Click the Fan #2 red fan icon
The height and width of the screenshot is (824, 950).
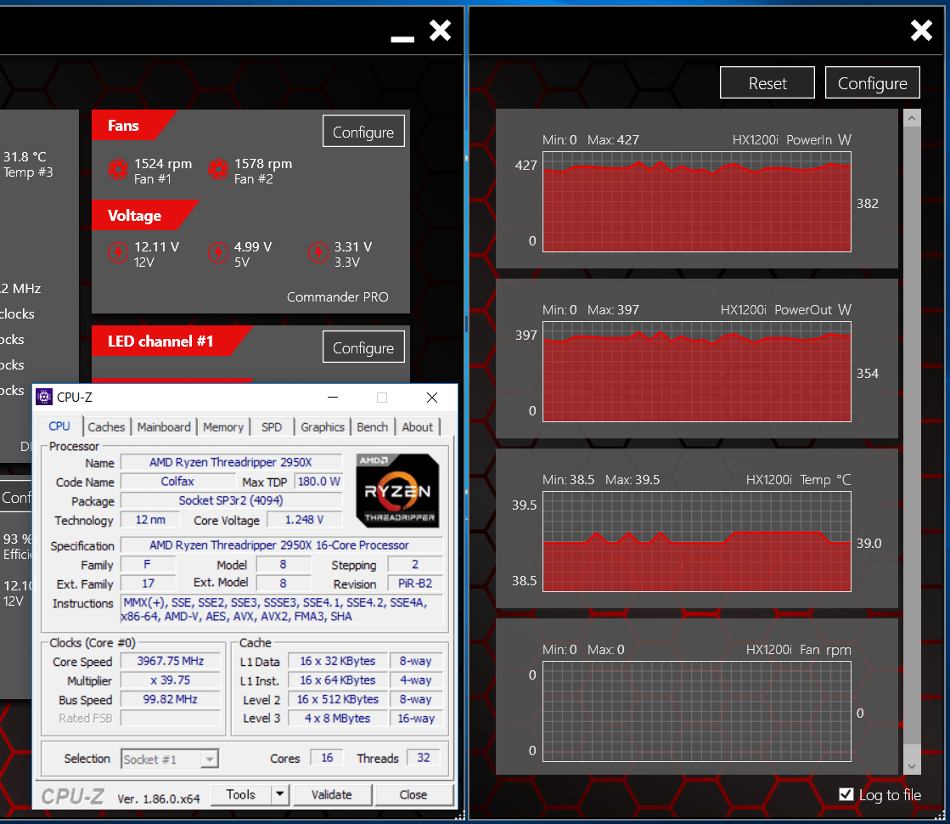click(x=217, y=169)
